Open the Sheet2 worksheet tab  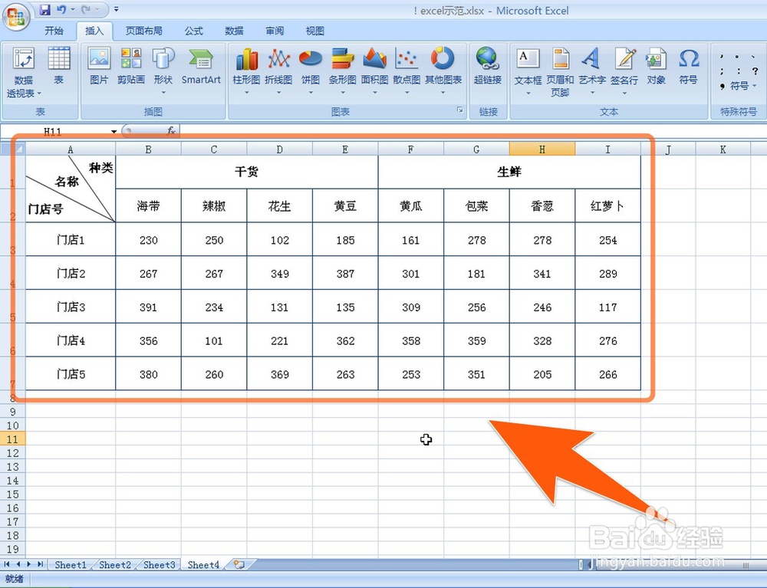point(115,565)
